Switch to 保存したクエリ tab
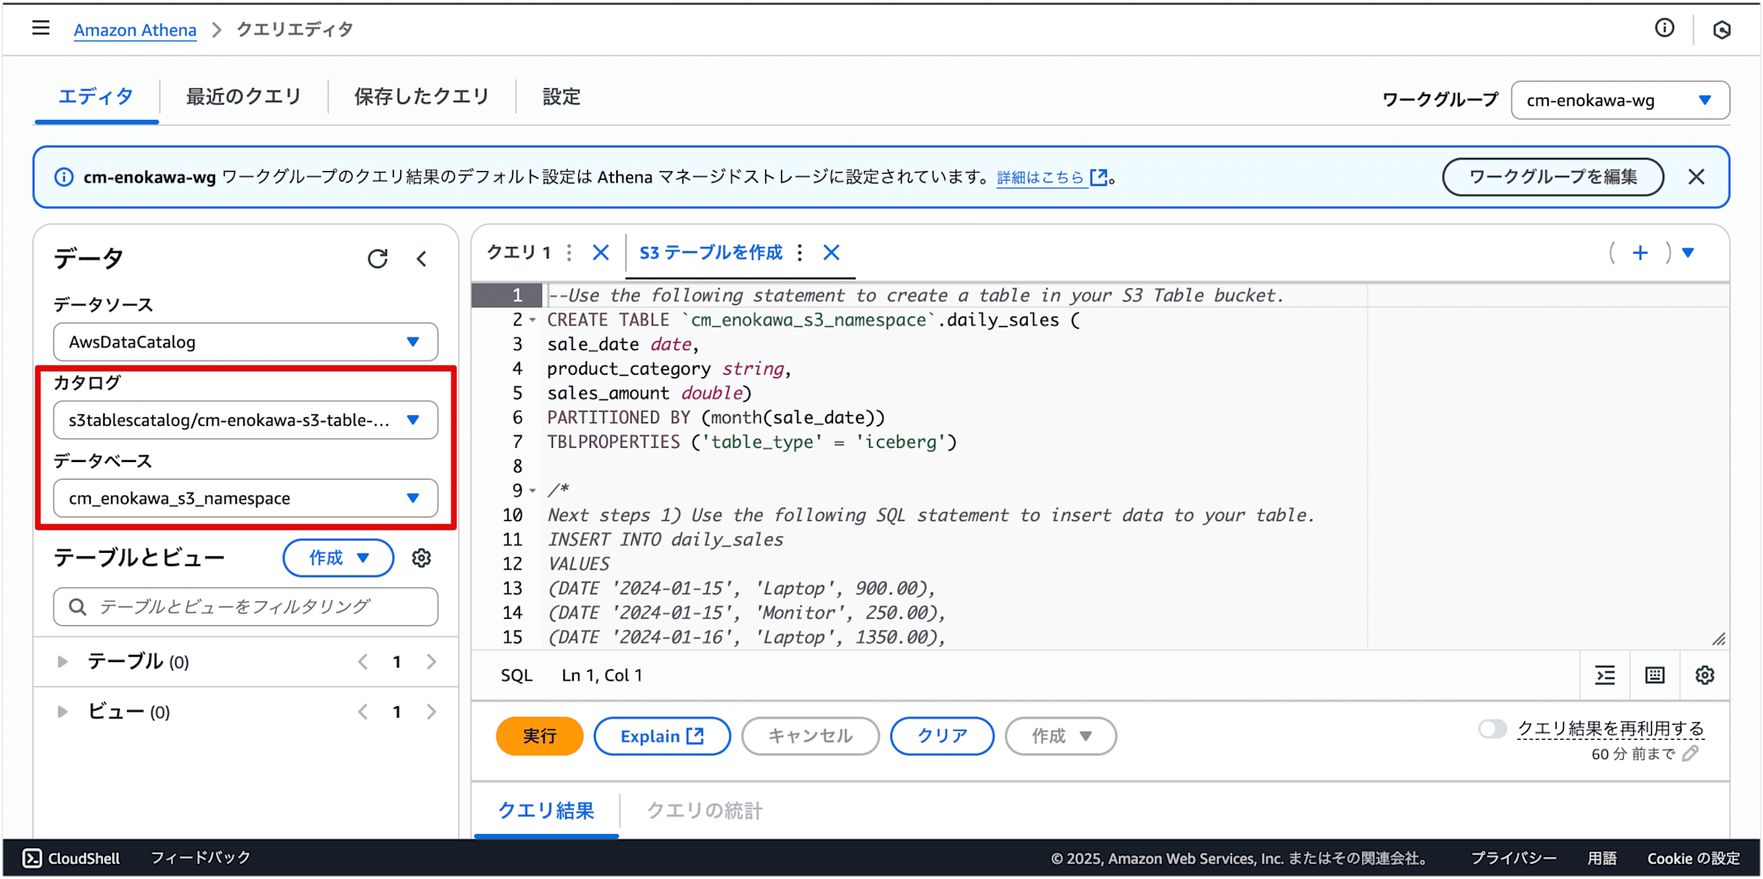 click(421, 97)
